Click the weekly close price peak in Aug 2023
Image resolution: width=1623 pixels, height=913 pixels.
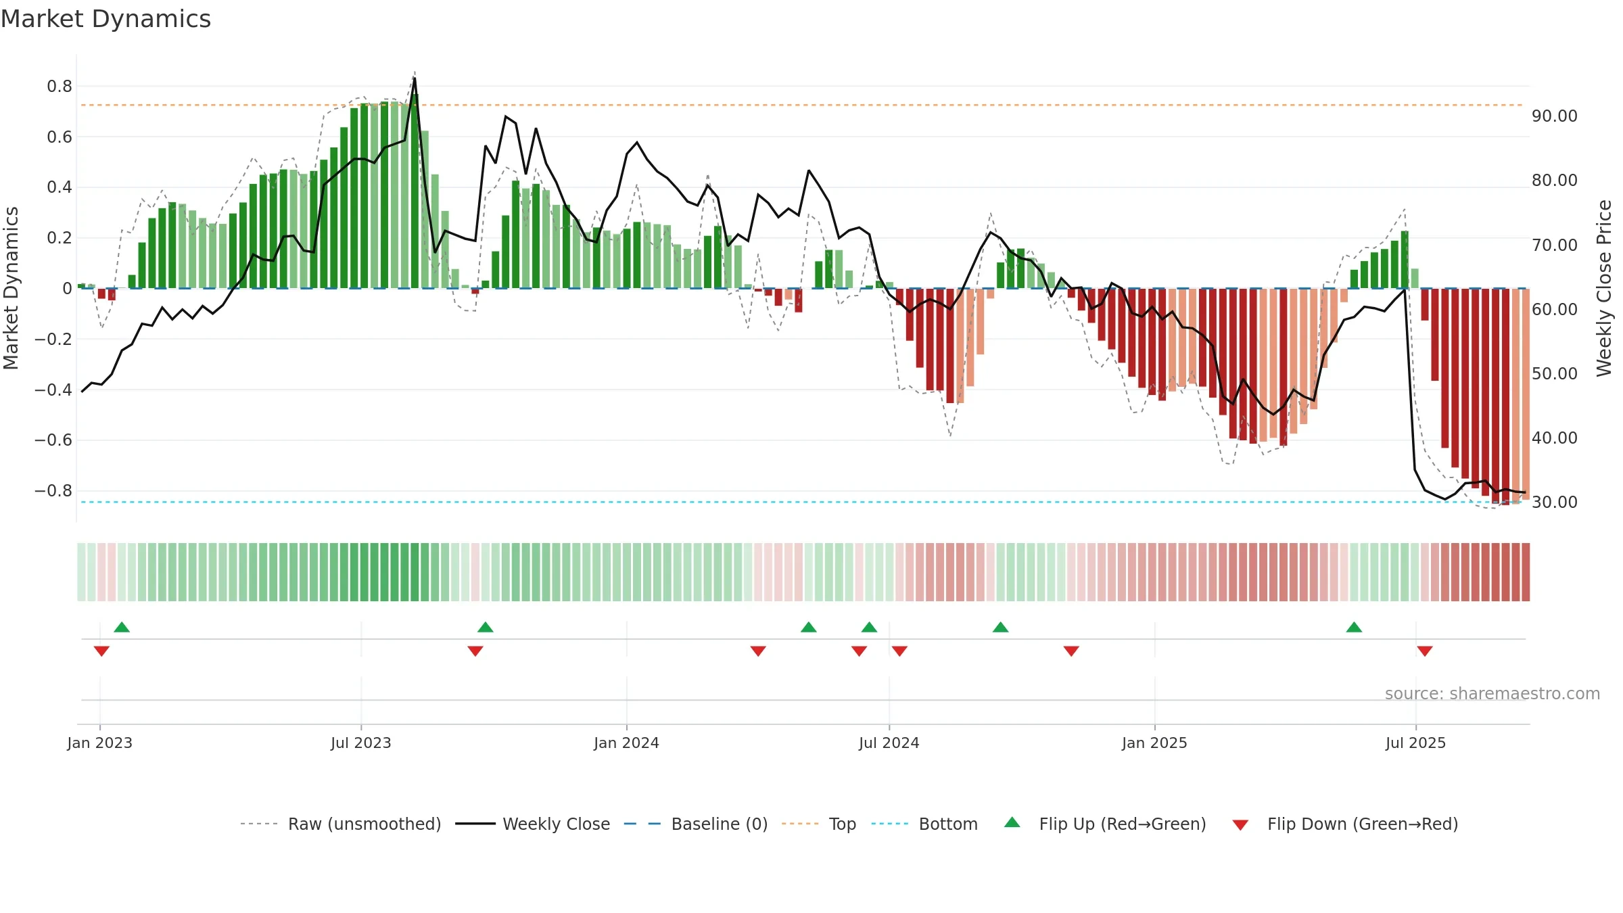pyautogui.click(x=415, y=78)
